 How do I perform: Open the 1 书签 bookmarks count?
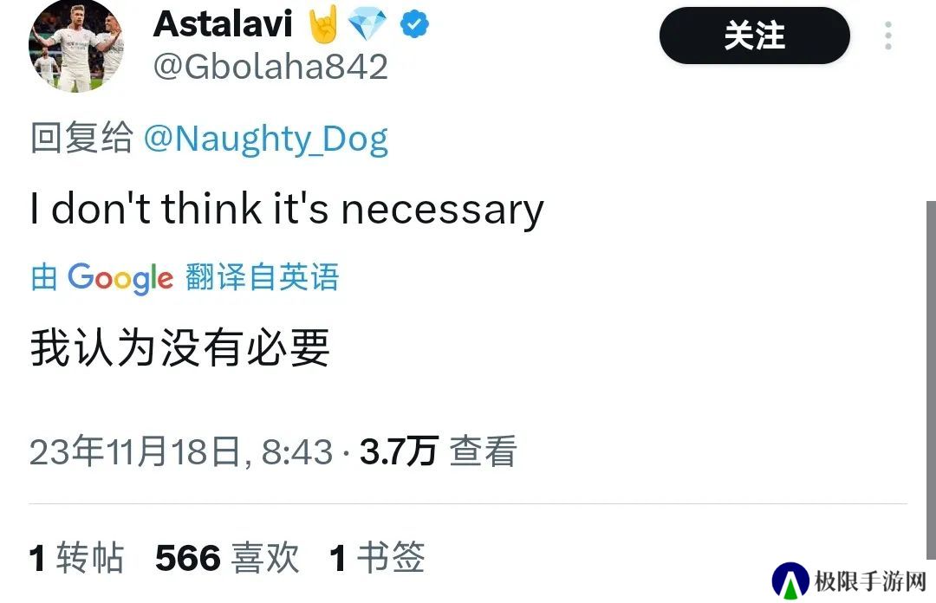click(377, 558)
